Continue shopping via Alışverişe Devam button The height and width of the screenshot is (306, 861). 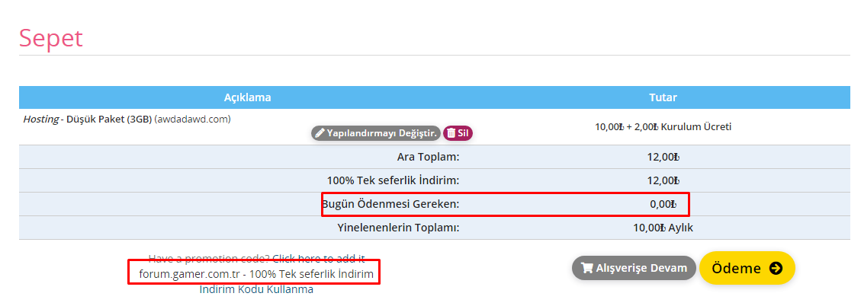tap(634, 268)
